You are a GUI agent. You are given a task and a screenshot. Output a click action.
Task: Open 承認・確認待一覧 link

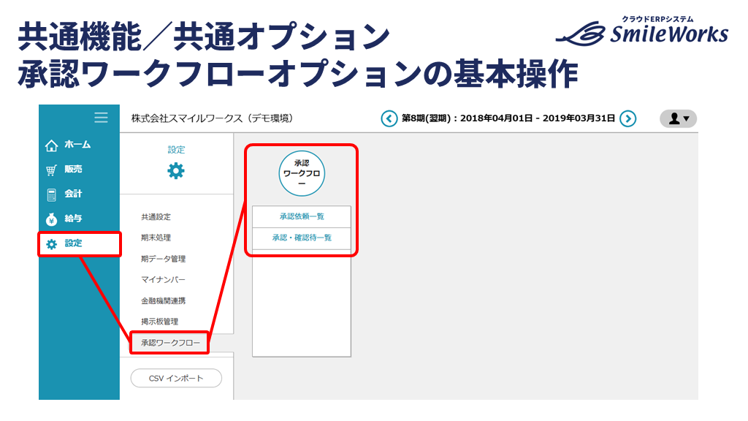point(302,238)
